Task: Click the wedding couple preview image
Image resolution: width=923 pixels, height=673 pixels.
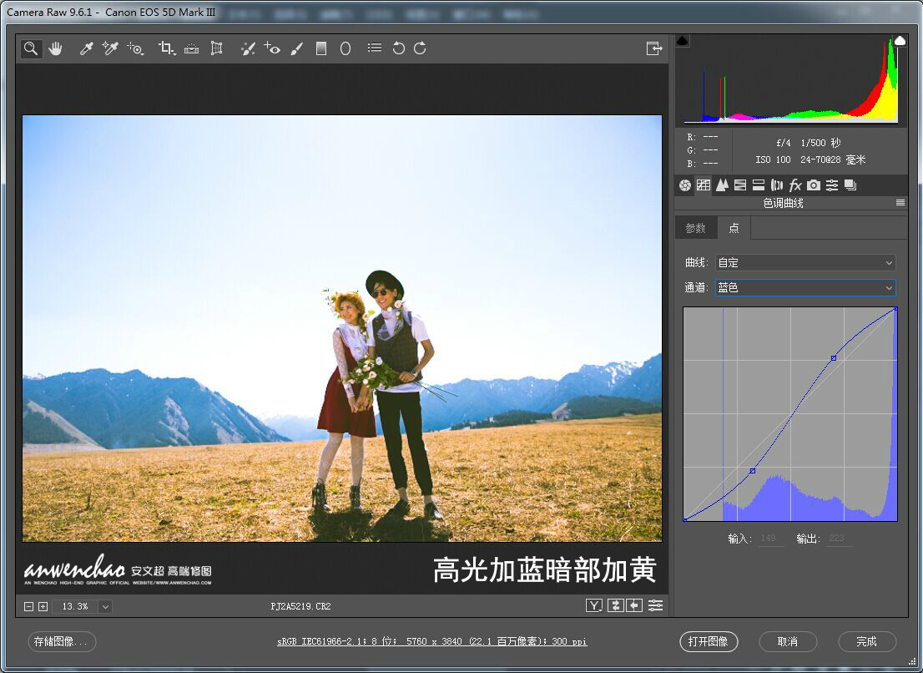Action: pyautogui.click(x=342, y=328)
